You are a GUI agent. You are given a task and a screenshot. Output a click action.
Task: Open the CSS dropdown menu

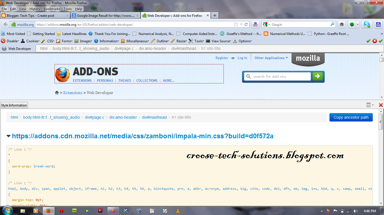[48, 41]
